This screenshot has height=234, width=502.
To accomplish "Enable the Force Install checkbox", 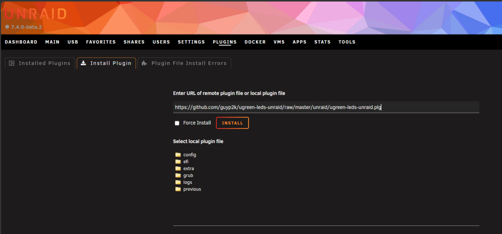I will click(177, 123).
